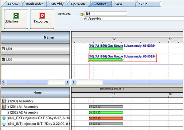Click the Utilization button
Screen dimensions: 184x130
coord(16,19)
